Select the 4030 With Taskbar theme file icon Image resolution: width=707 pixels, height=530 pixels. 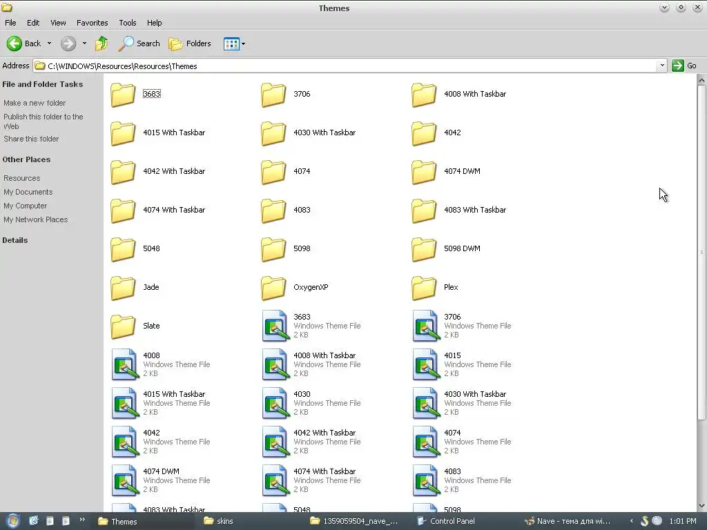[x=425, y=403]
